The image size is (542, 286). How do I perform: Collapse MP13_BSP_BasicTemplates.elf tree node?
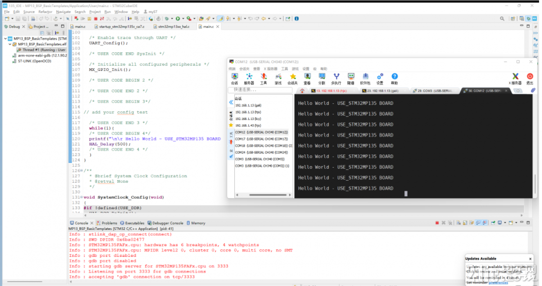coord(10,44)
